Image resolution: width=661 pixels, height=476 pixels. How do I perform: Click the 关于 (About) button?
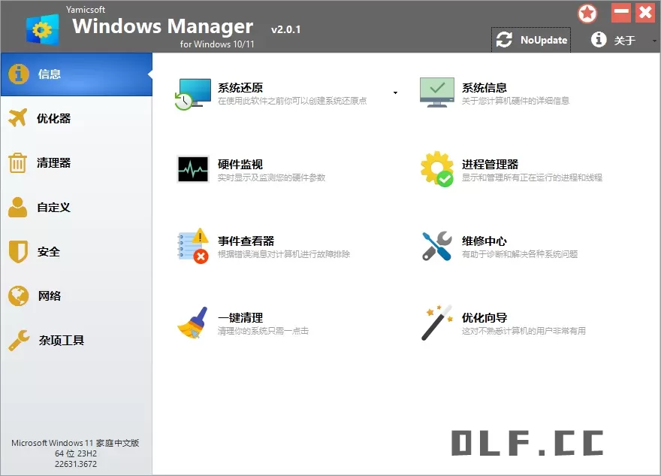[616, 40]
